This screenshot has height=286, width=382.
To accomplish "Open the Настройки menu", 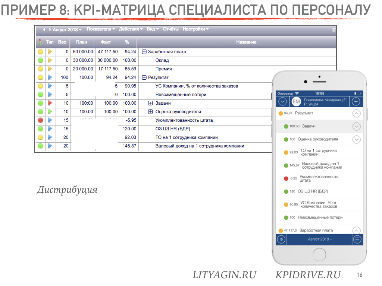I will (x=195, y=29).
